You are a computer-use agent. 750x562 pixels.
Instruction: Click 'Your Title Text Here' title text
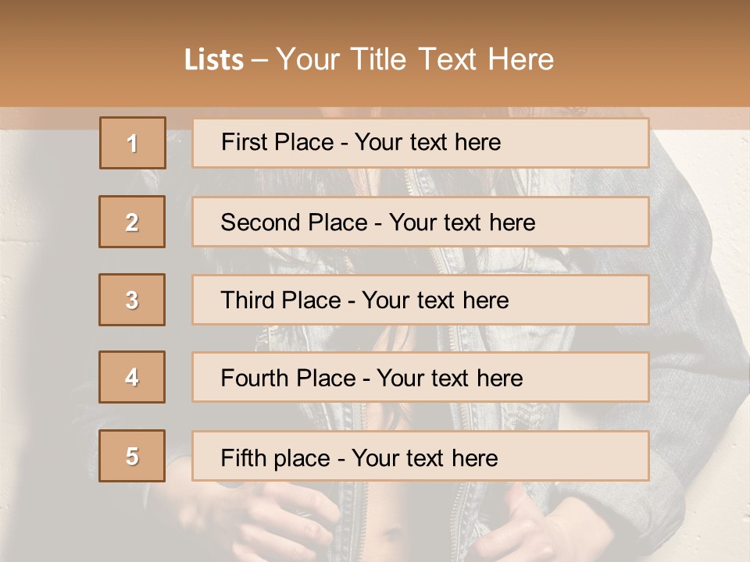coord(415,60)
